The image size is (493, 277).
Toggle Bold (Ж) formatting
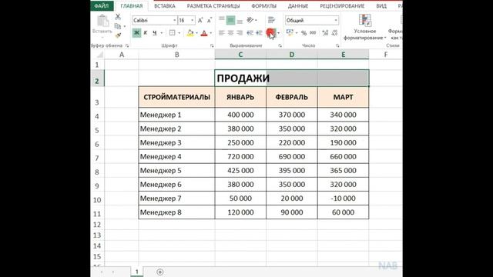click(x=136, y=32)
